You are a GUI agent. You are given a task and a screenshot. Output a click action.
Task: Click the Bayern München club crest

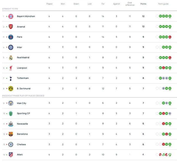11,16
